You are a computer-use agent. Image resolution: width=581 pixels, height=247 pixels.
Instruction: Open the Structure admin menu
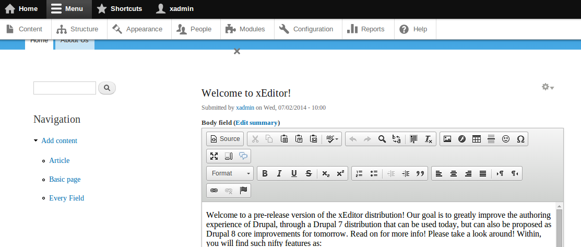pyautogui.click(x=78, y=29)
